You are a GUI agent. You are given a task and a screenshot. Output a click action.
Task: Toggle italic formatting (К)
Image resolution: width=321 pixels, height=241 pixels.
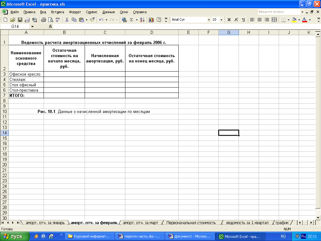pos(236,20)
